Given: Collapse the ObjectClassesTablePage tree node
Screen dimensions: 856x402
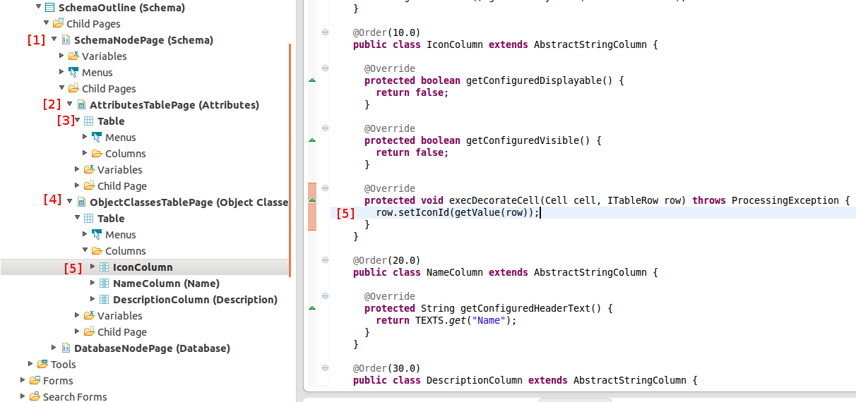Looking at the screenshot, I should 70,202.
